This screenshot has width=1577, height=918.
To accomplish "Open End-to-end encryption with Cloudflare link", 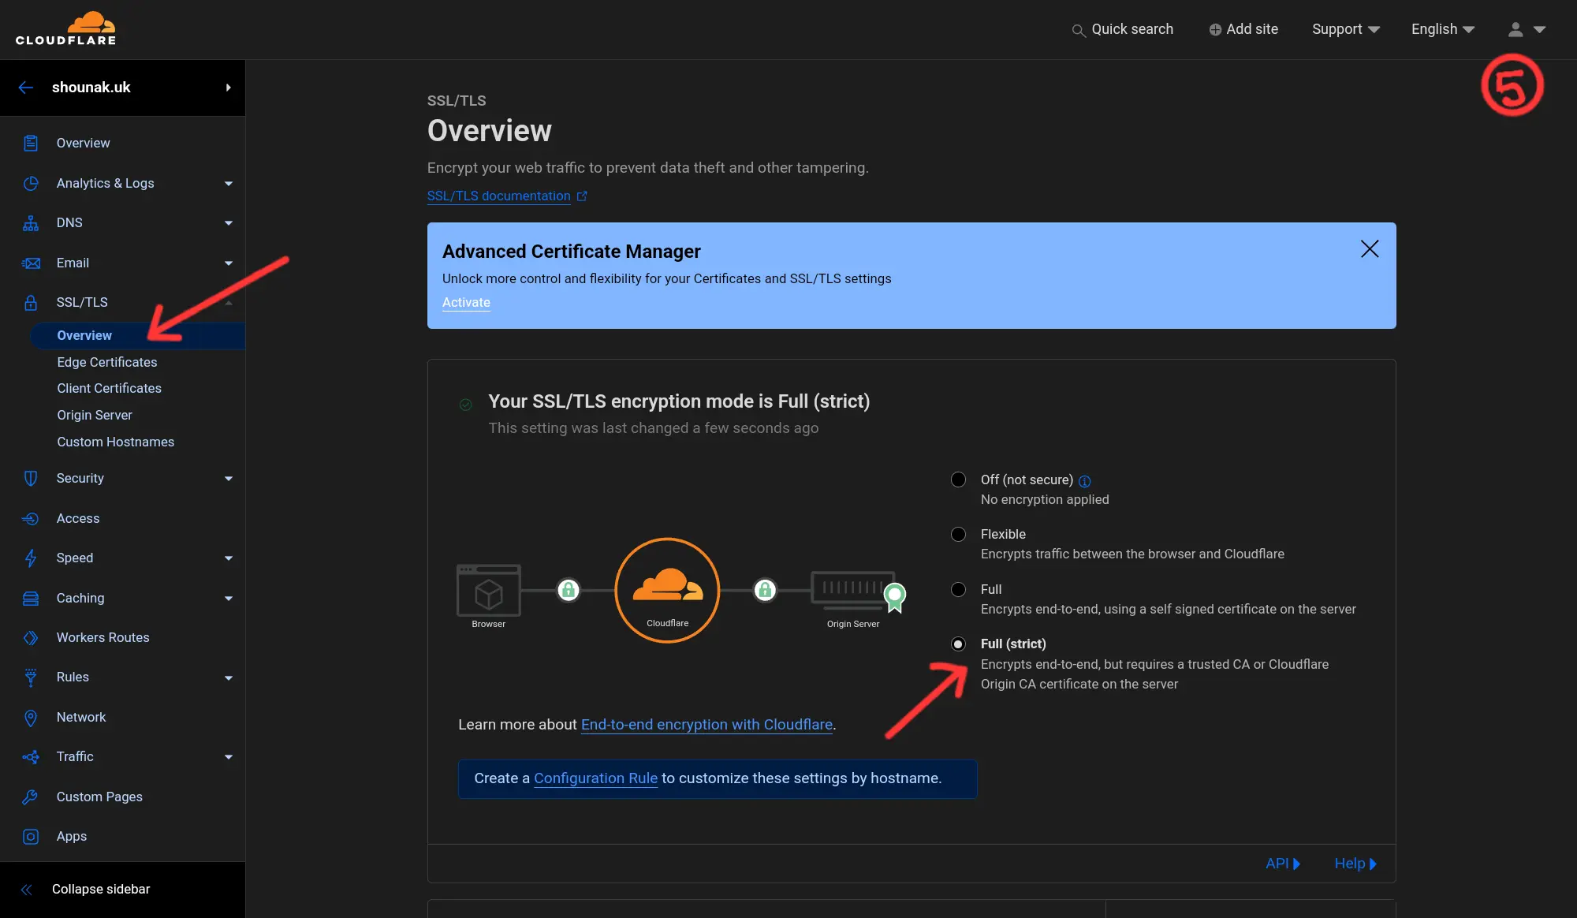I will pyautogui.click(x=706, y=724).
